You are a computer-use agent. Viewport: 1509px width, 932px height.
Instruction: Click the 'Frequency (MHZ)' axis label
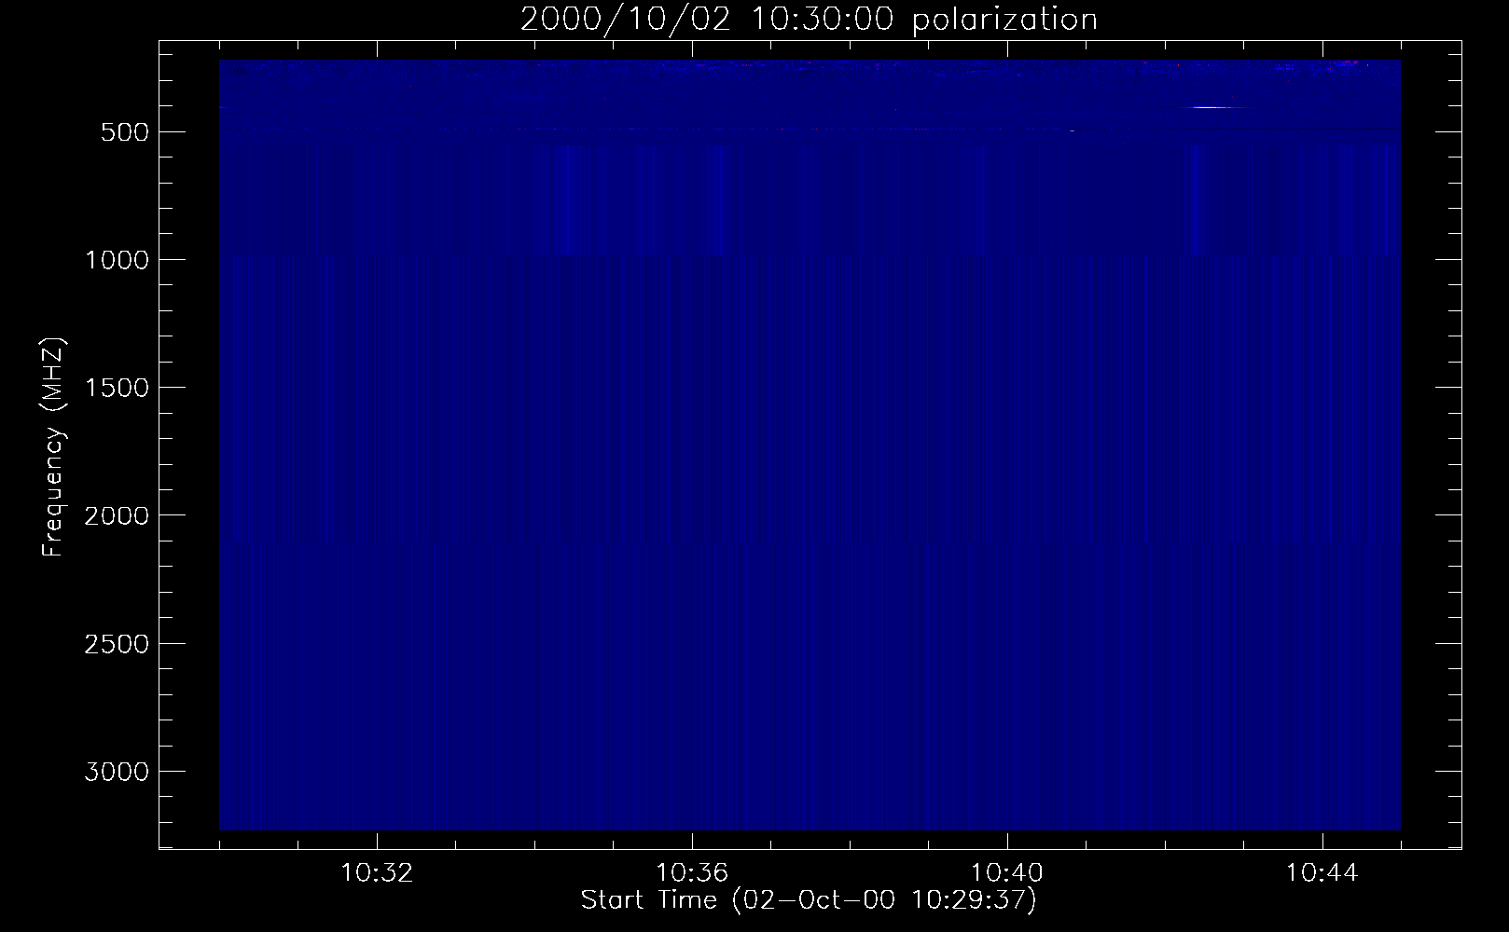point(55,447)
